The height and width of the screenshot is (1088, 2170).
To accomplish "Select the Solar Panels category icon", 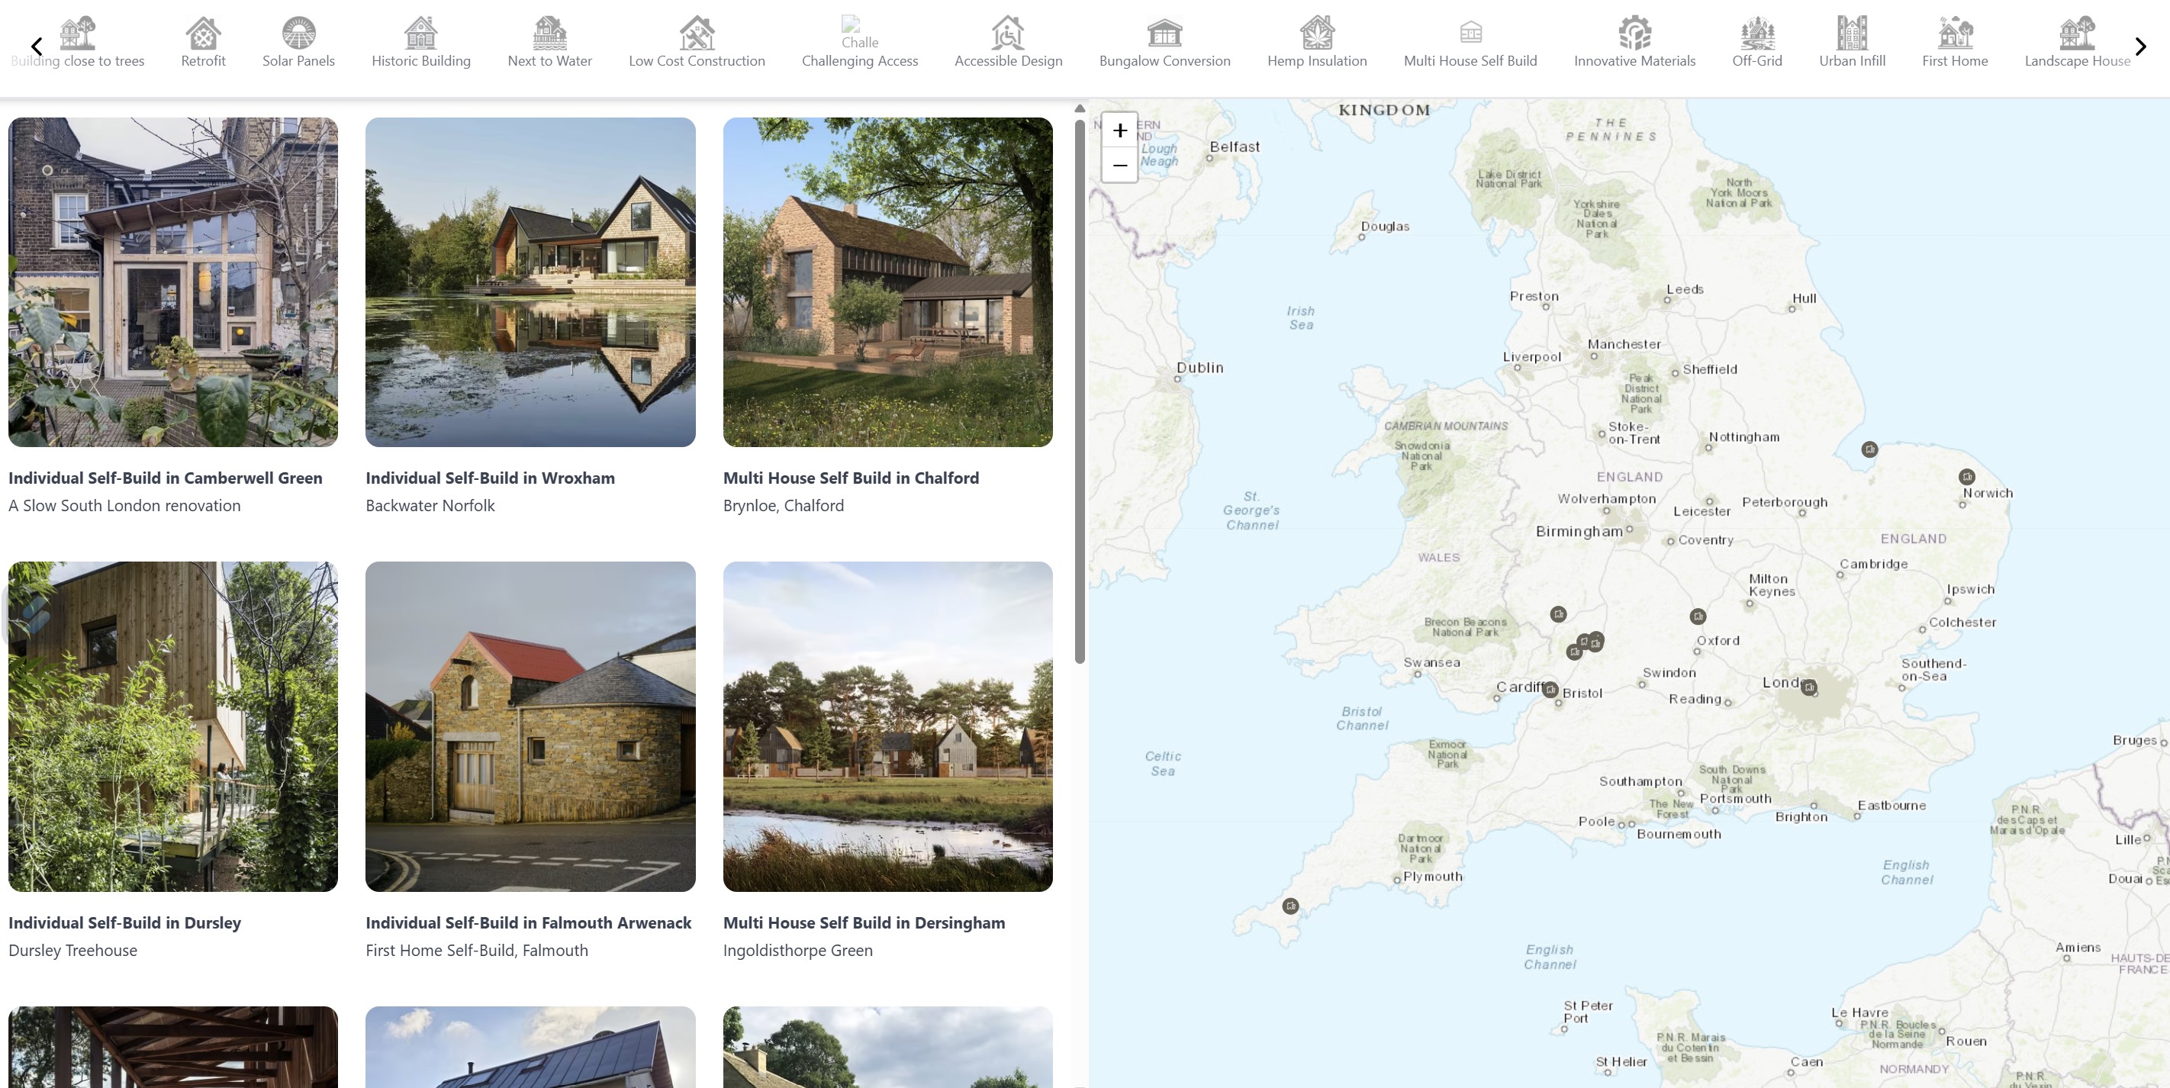I will [x=298, y=34].
